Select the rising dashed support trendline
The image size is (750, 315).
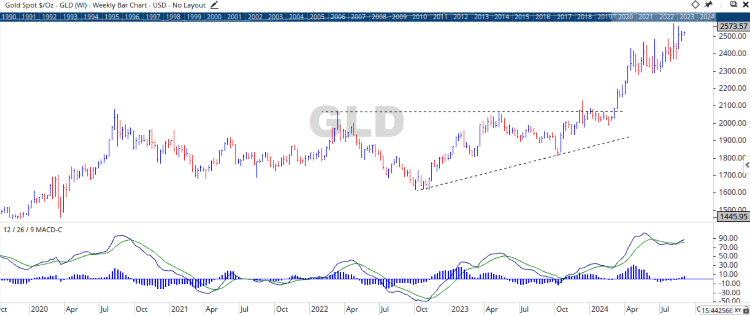(x=523, y=164)
